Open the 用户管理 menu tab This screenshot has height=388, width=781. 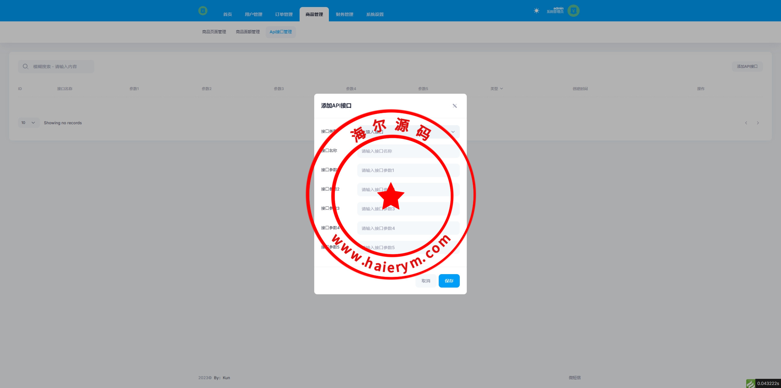[x=253, y=14]
